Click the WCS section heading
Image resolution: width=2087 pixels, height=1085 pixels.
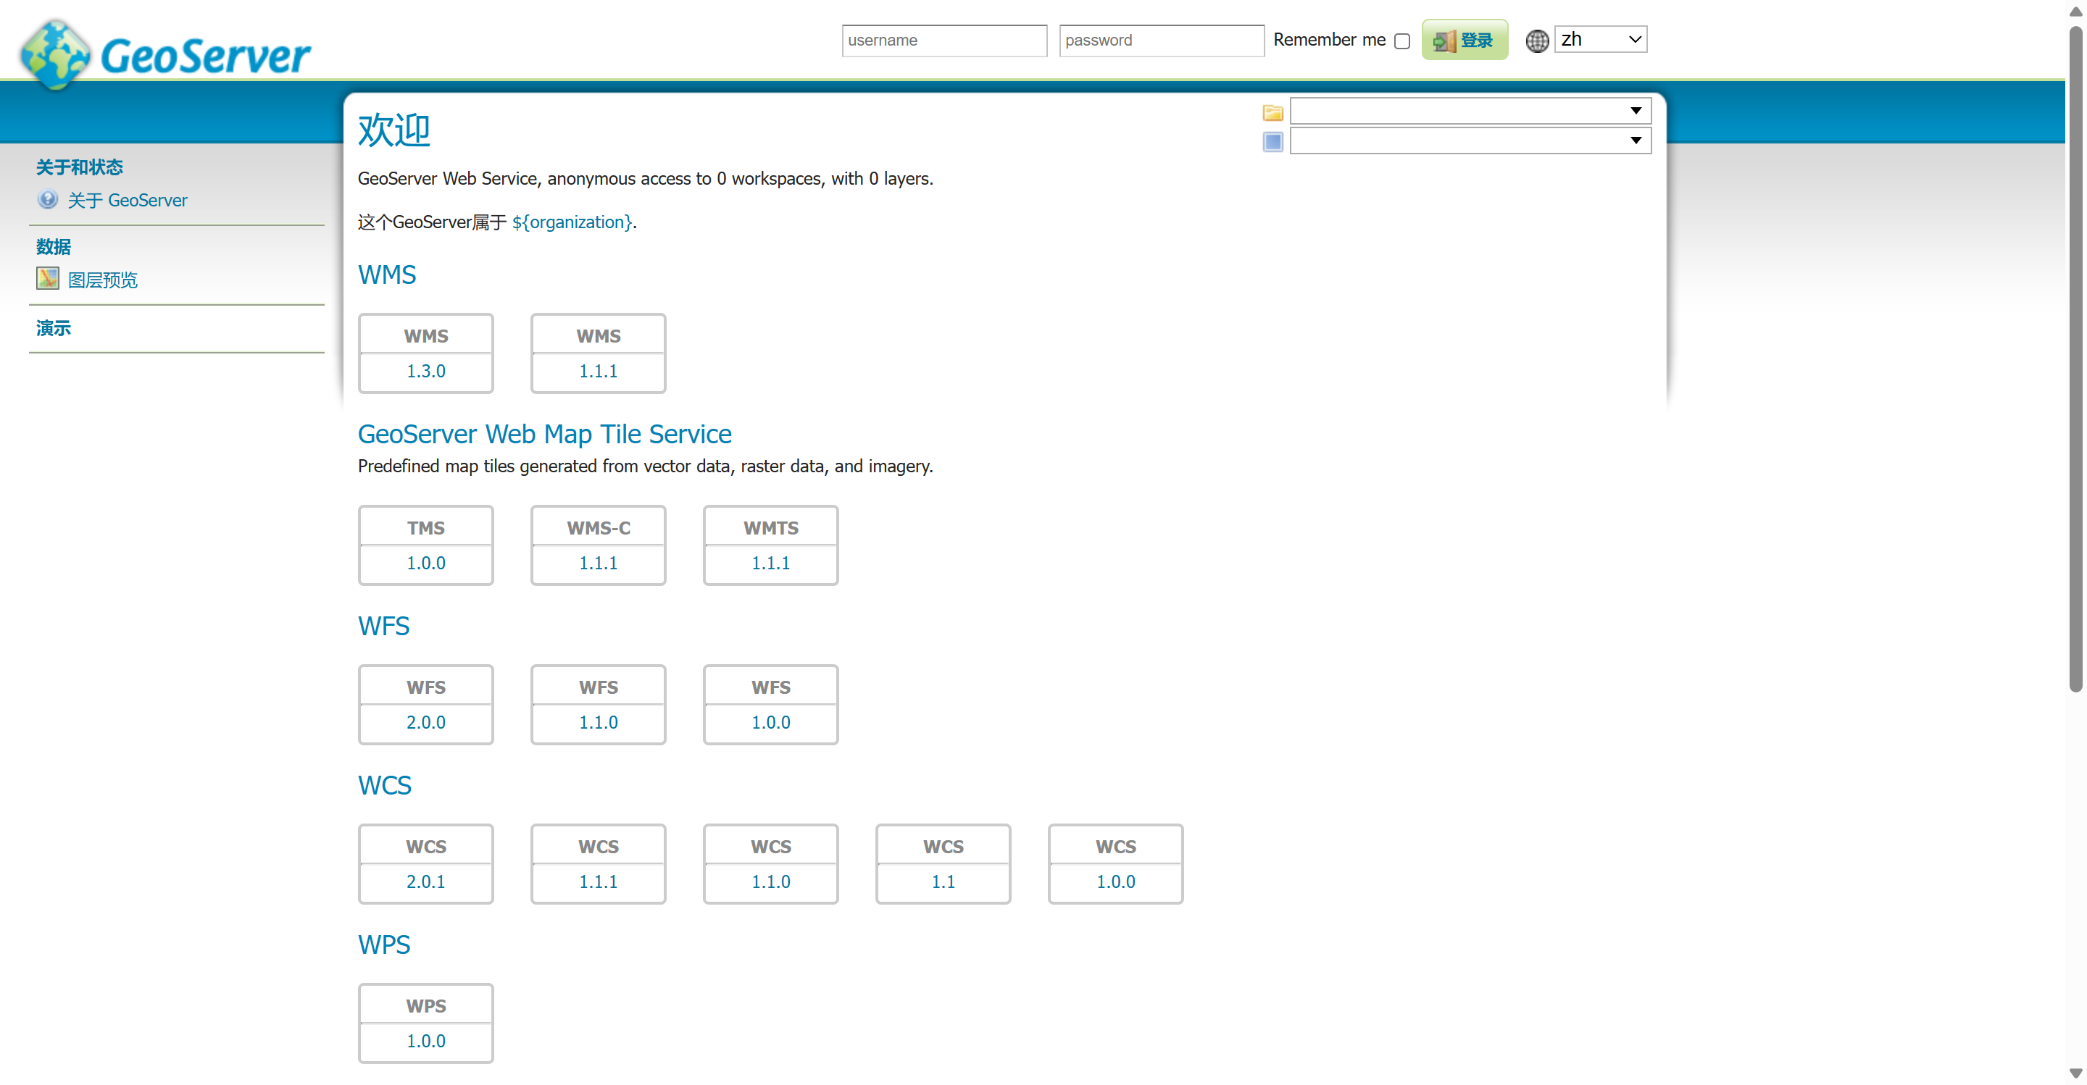pyautogui.click(x=385, y=785)
